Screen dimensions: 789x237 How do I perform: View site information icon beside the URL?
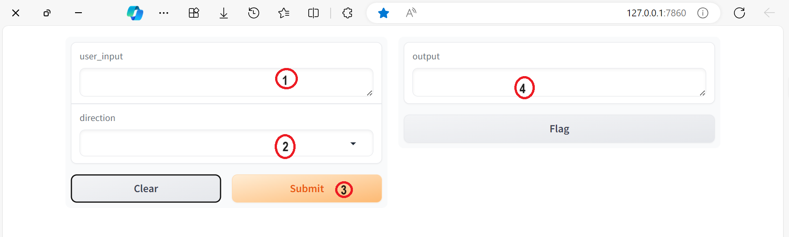click(x=703, y=13)
